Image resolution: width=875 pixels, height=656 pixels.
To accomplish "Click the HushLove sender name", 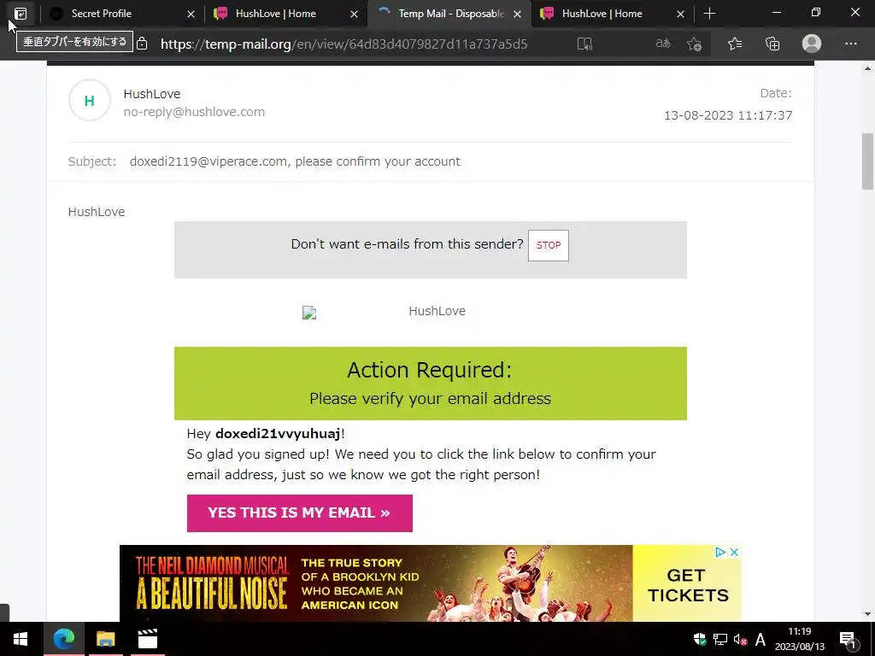I will 152,94.
